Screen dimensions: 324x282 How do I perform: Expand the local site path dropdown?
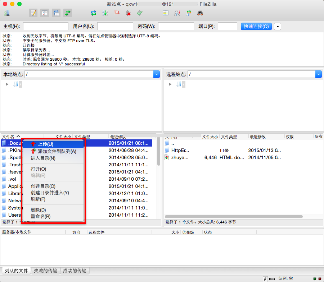156,74
